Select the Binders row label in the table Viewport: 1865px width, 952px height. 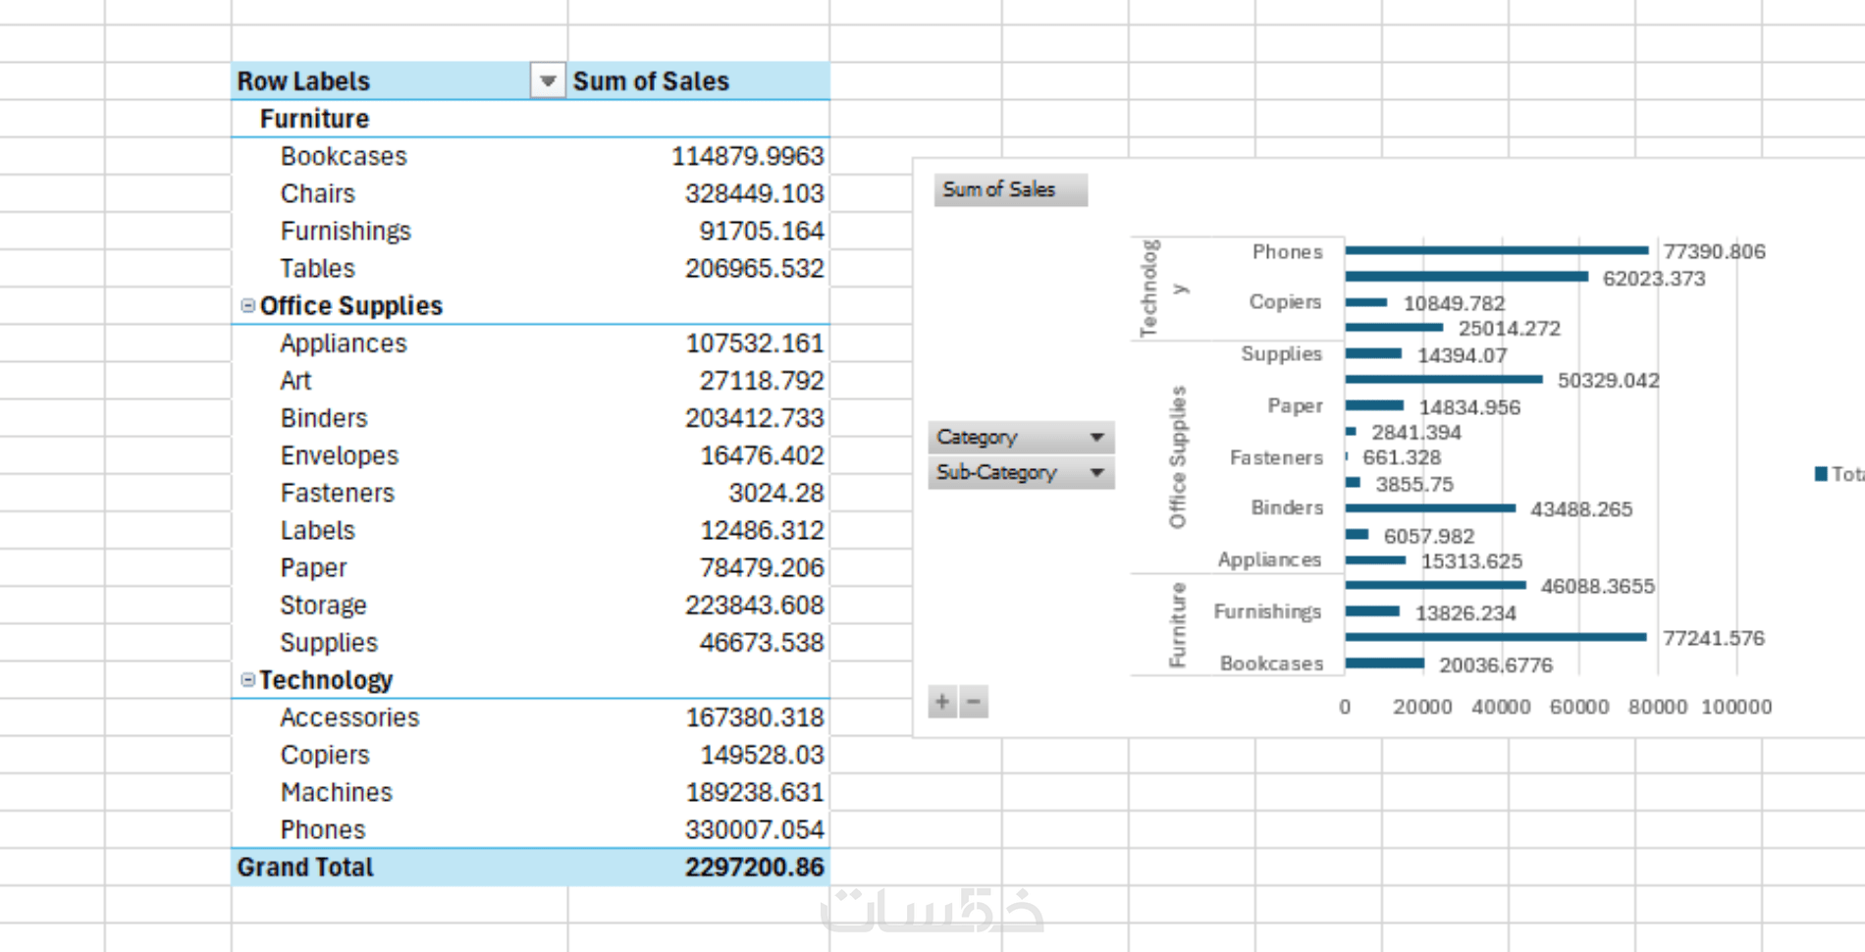pyautogui.click(x=324, y=418)
